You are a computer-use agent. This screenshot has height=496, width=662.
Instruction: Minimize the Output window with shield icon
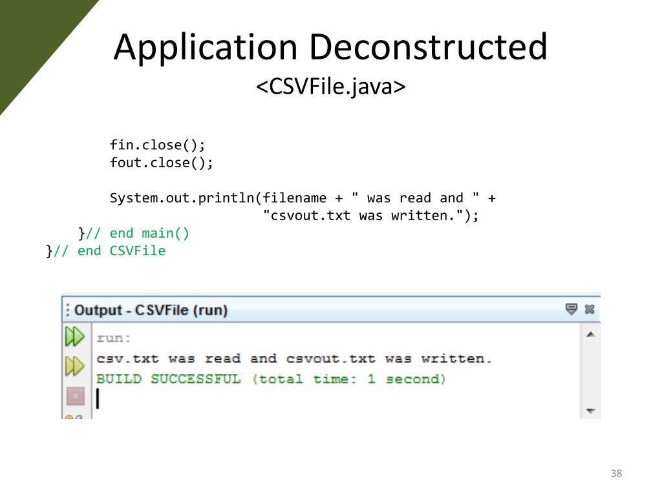coord(571,309)
